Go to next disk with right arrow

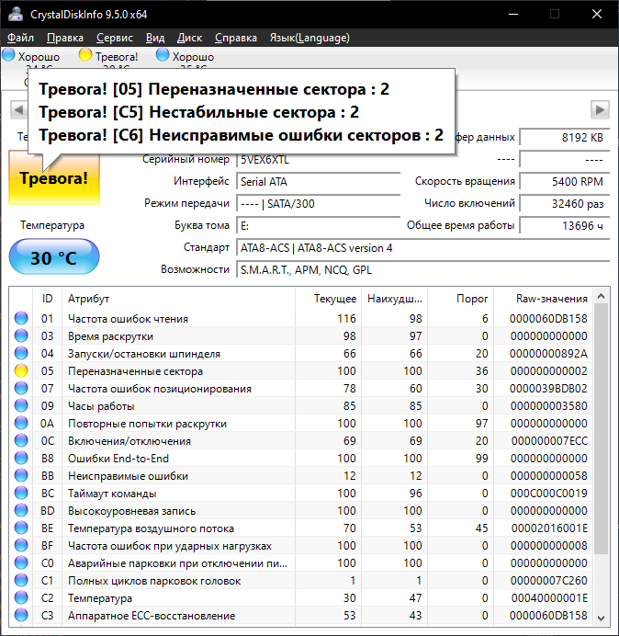[600, 109]
